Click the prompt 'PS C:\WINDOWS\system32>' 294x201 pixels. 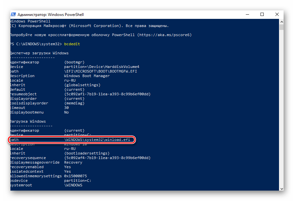[36, 44]
